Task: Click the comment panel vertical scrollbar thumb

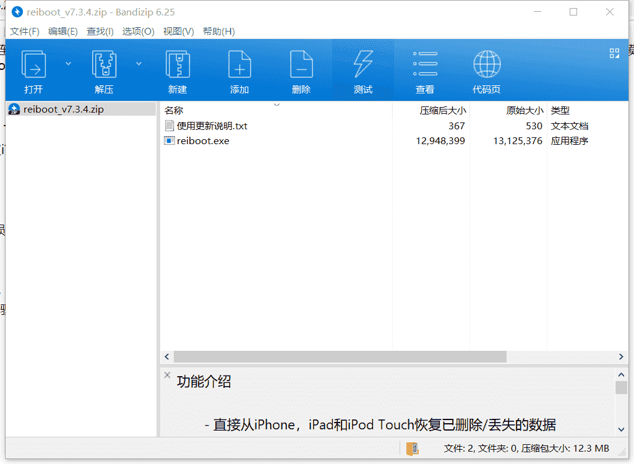Action: 622,387
